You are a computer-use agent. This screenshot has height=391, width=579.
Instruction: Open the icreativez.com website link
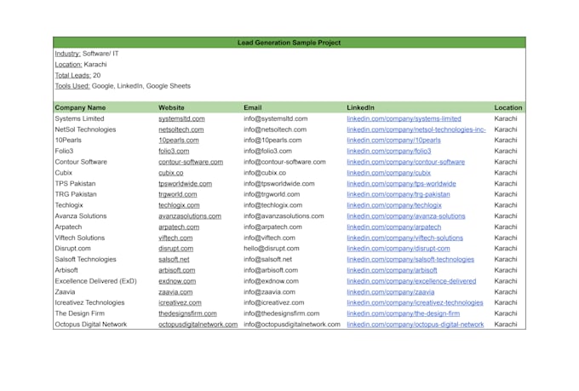[180, 302]
